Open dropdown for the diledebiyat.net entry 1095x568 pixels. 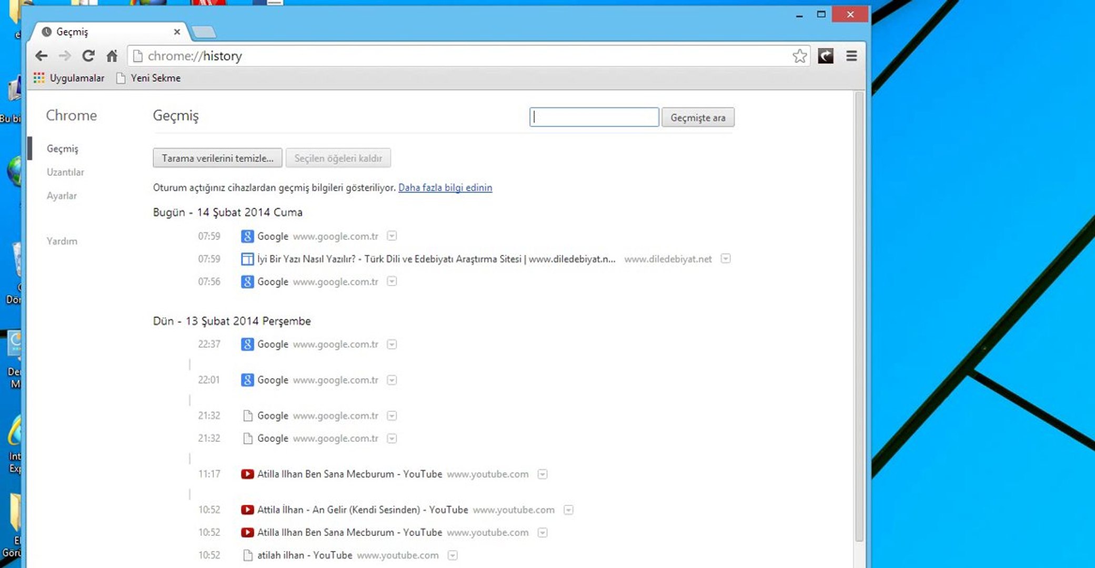tap(726, 259)
